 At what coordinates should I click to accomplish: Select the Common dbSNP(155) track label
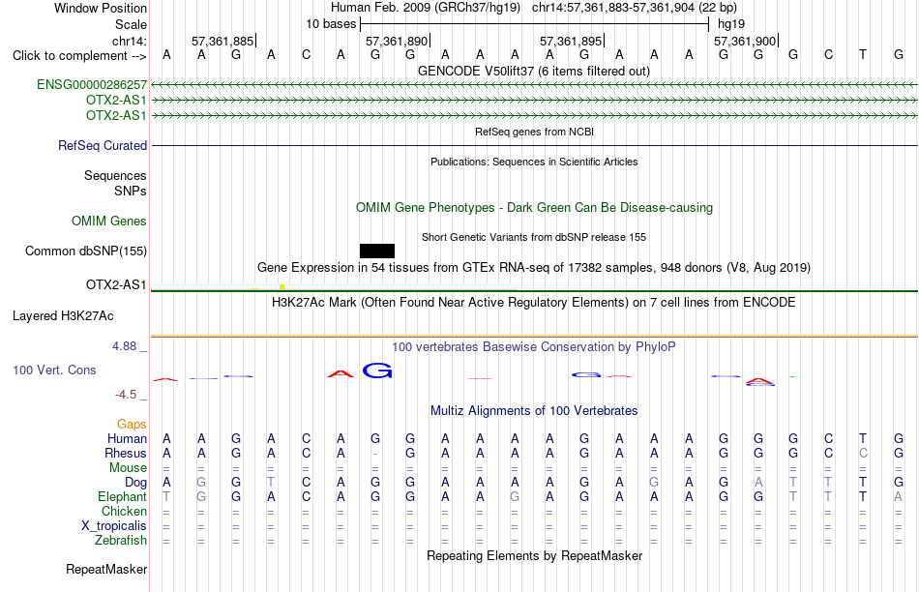point(86,251)
